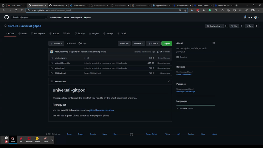
Task: Click the Dockerfile language bar
Action: pyautogui.click(x=196, y=105)
